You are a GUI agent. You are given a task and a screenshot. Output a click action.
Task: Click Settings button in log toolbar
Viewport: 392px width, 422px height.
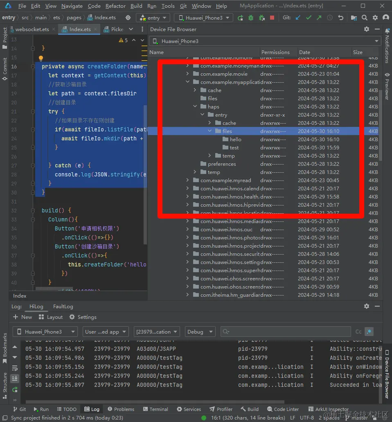click(x=83, y=317)
